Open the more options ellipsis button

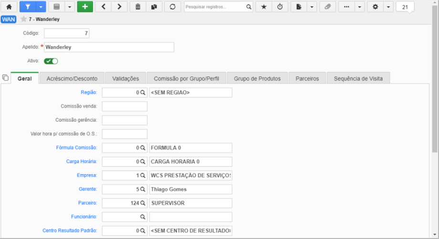pyautogui.click(x=346, y=7)
